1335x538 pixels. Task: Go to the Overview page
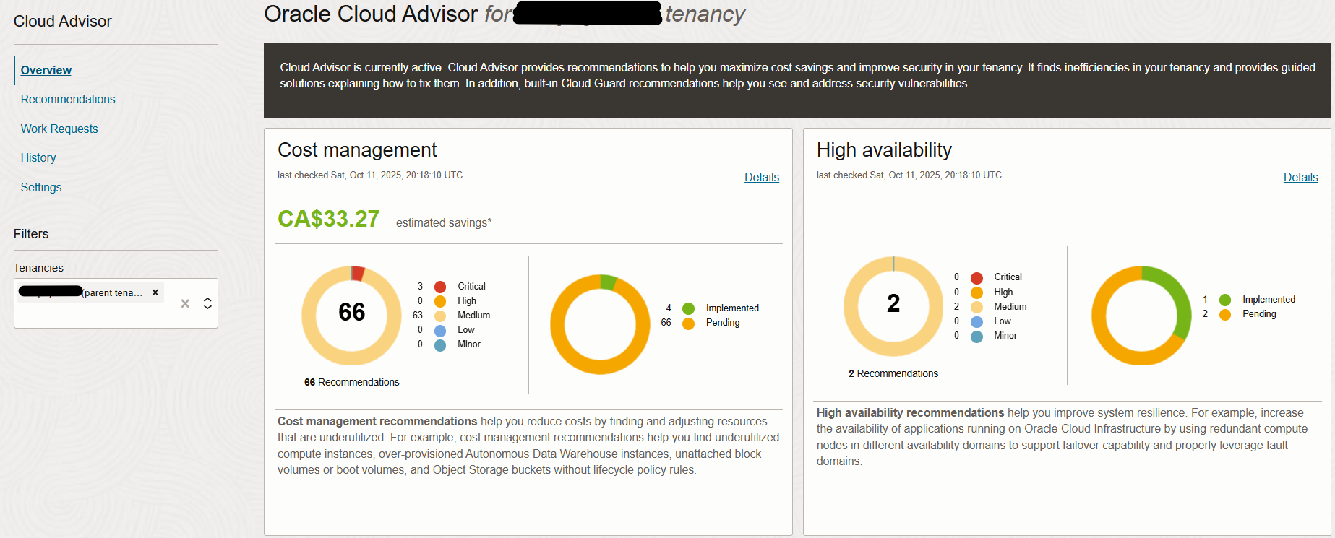click(46, 70)
